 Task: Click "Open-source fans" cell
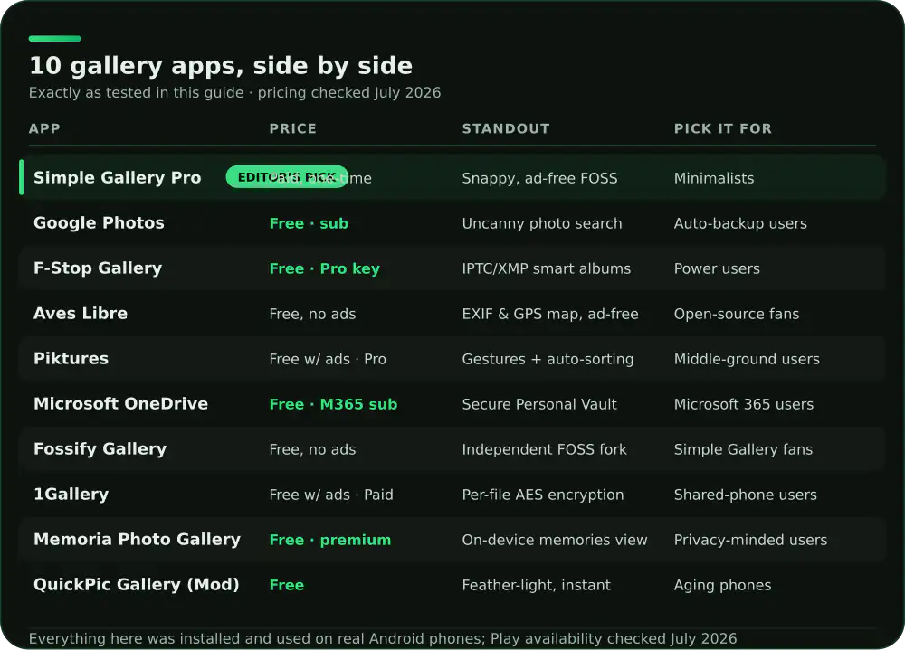[x=737, y=314]
